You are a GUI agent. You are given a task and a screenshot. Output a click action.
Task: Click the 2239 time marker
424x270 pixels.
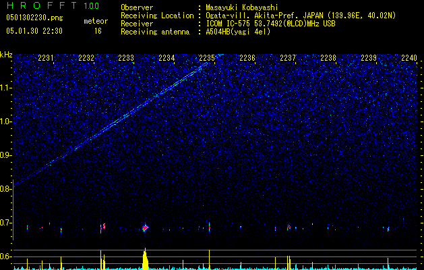[x=369, y=58]
